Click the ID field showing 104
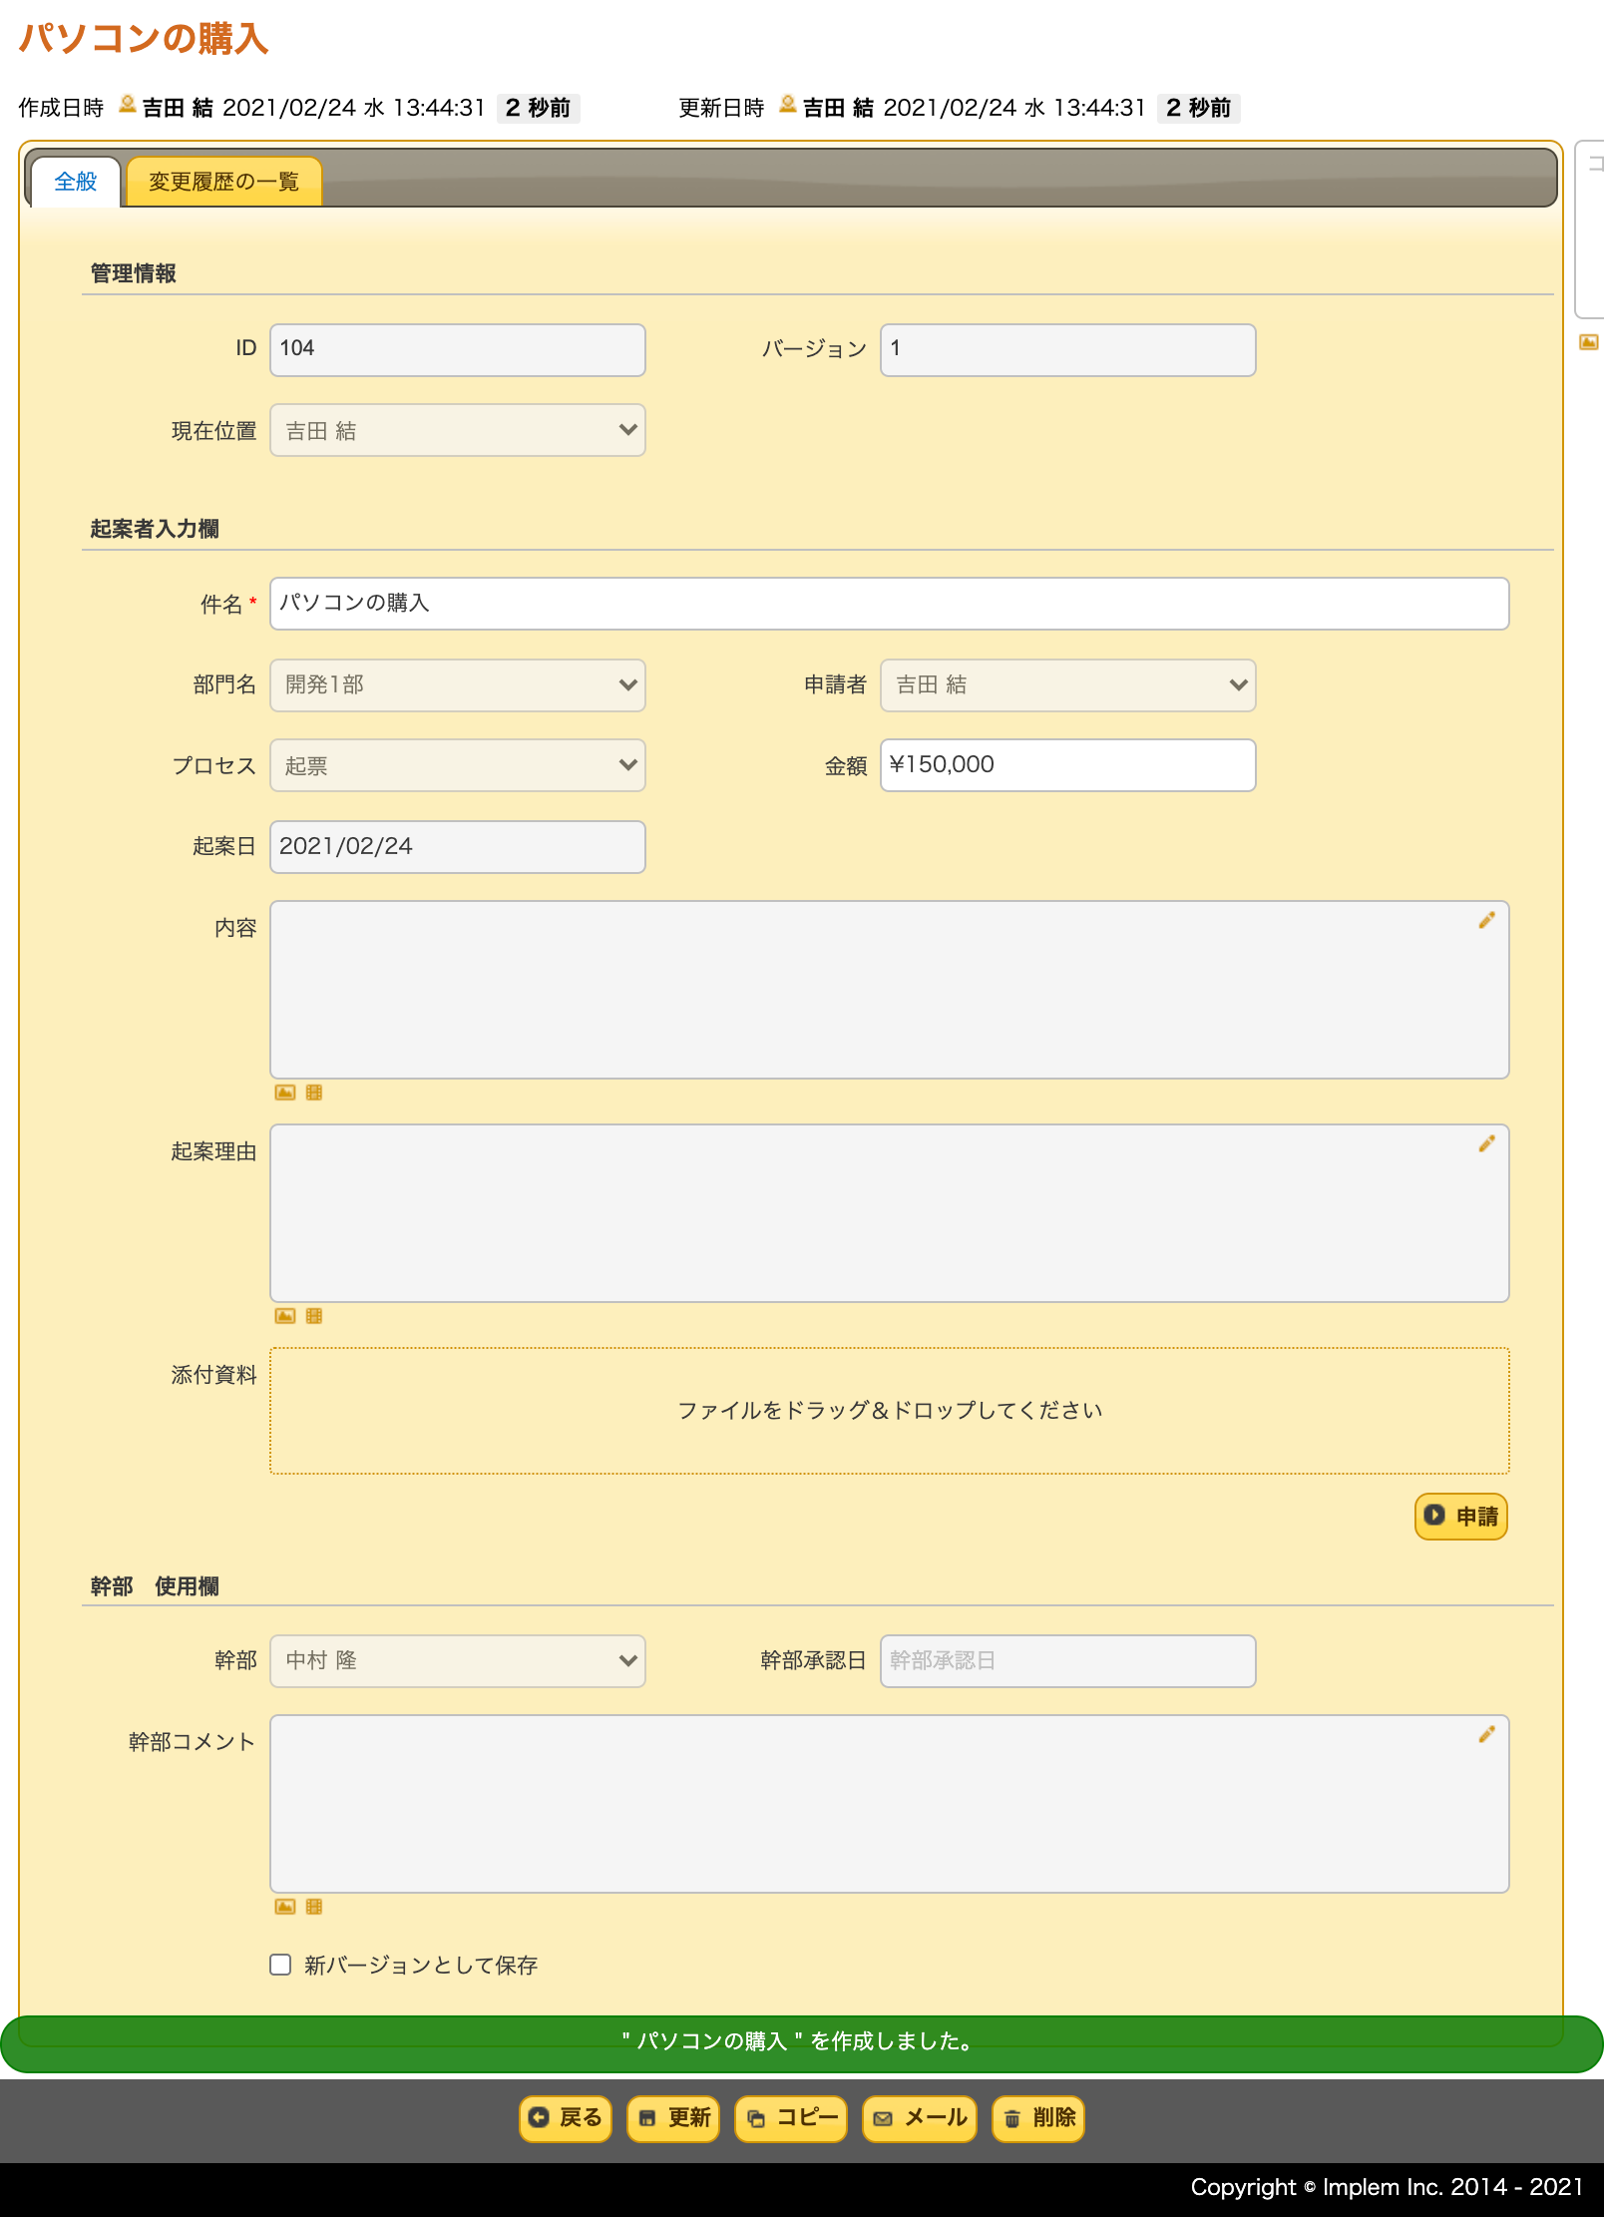This screenshot has width=1604, height=2217. click(458, 350)
